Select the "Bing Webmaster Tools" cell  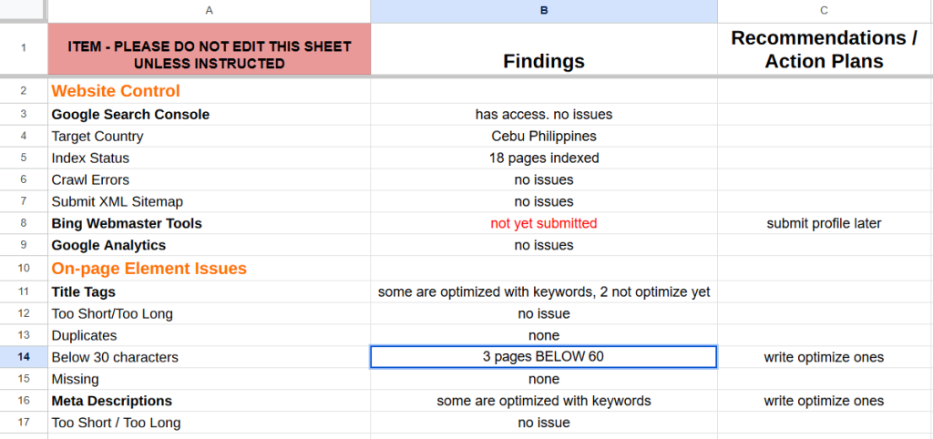209,223
